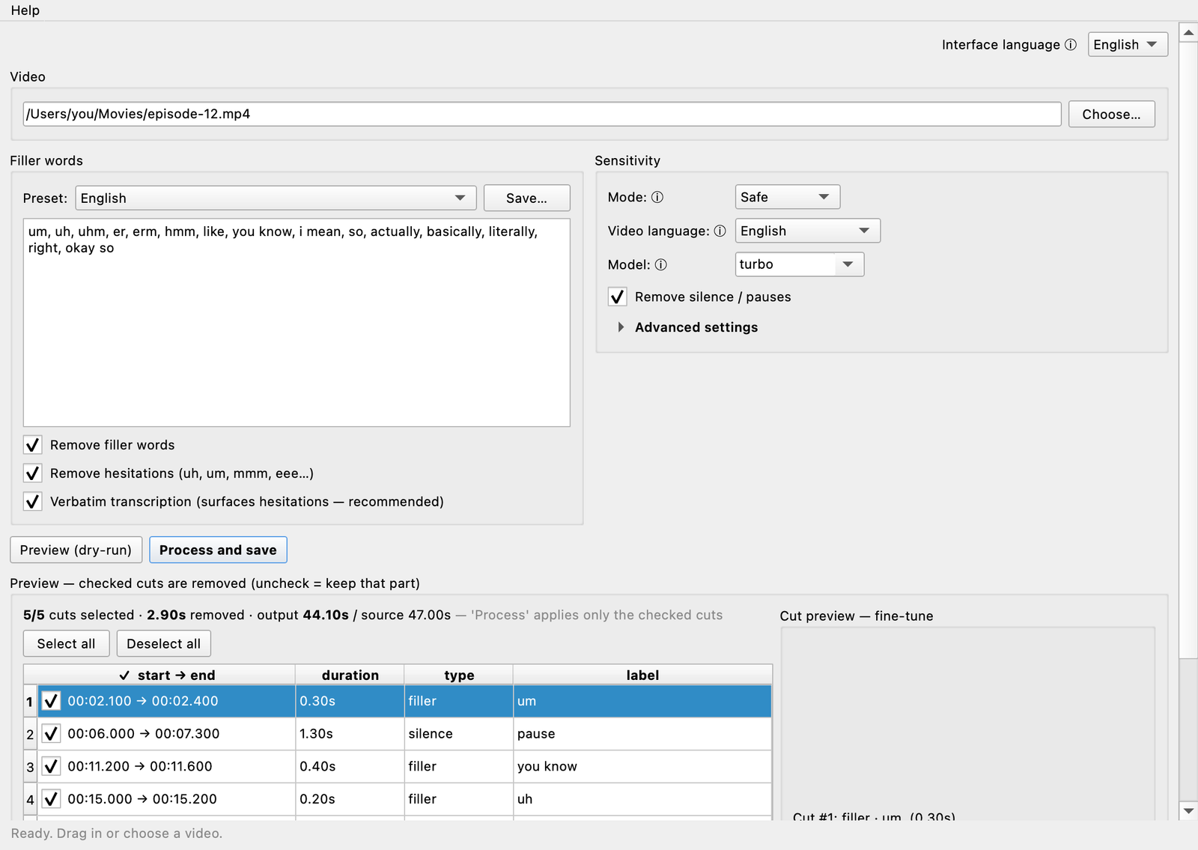Select the 'you know' label cell
This screenshot has width=1198, height=850.
point(642,766)
